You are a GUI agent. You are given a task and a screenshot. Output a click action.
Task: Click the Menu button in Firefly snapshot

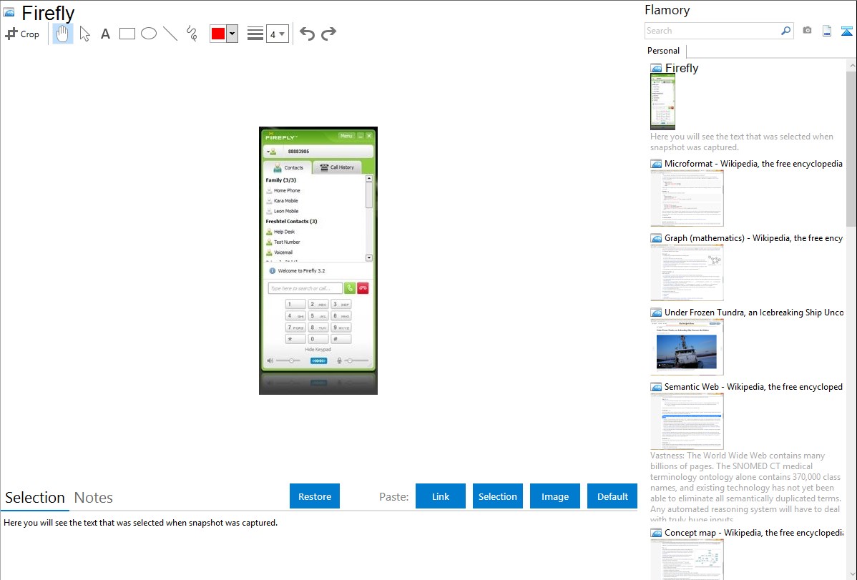[x=346, y=136]
